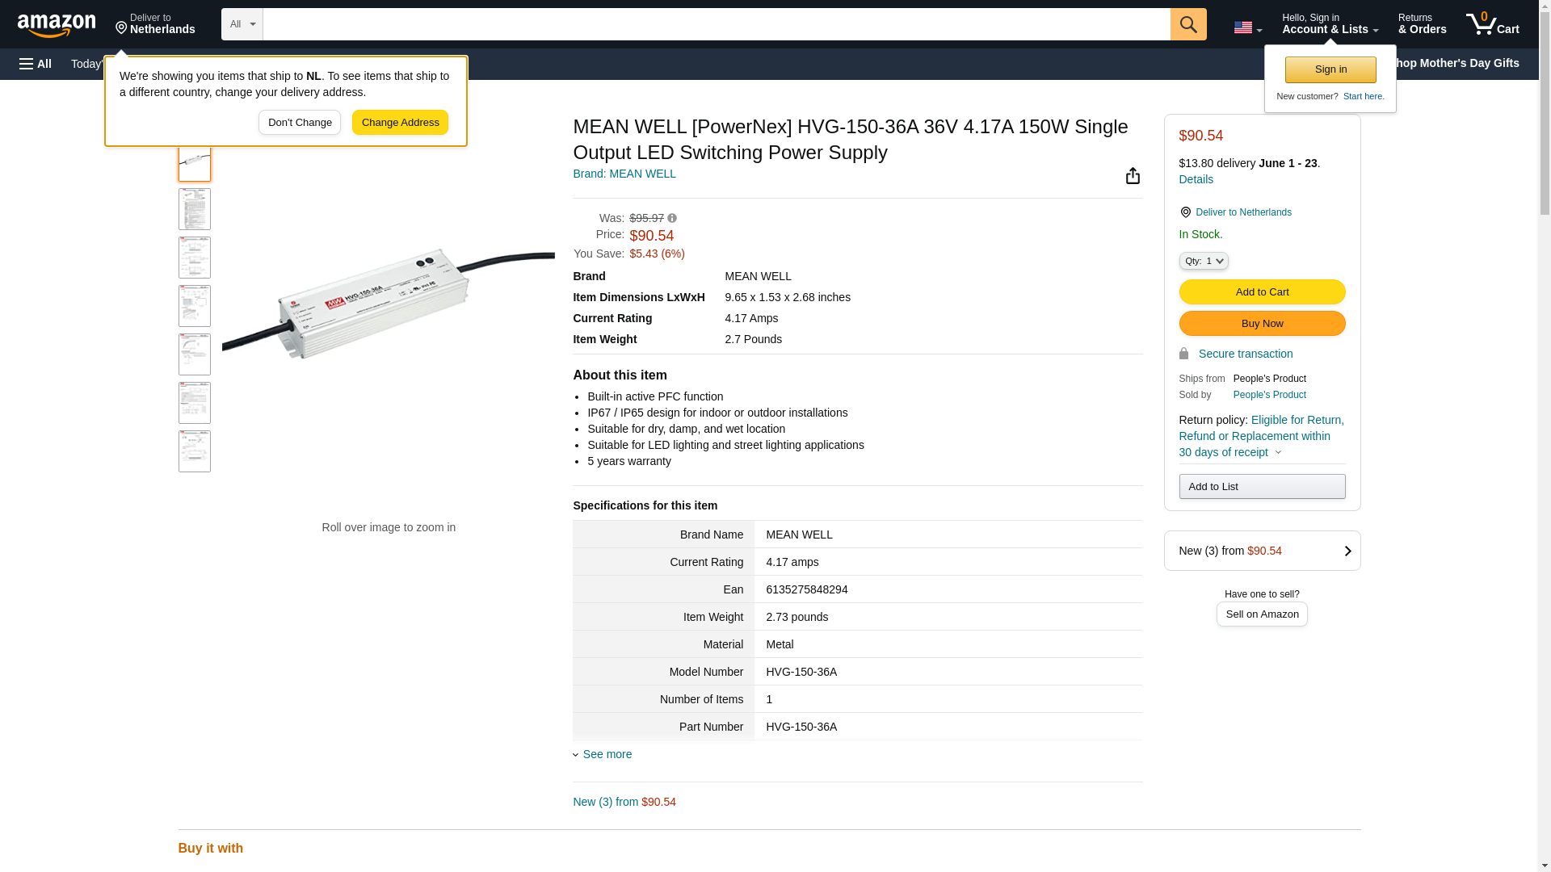Image resolution: width=1551 pixels, height=872 pixels.
Task: Expand the New (3) offers panel
Action: pyautogui.click(x=1262, y=551)
